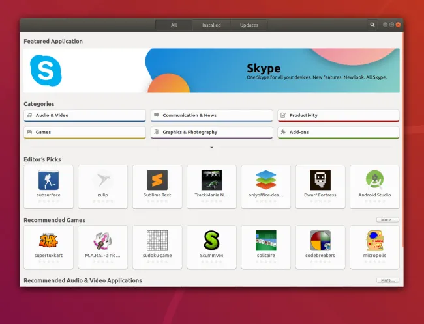Viewport: 424px width, 324px height.
Task: Click the micropolis label
Action: pos(374,256)
